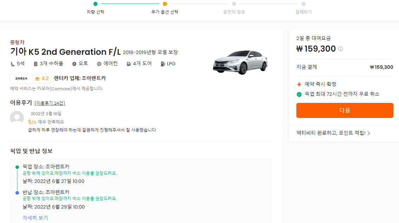Click the air conditioner icon beside 에어컨

coord(99,64)
